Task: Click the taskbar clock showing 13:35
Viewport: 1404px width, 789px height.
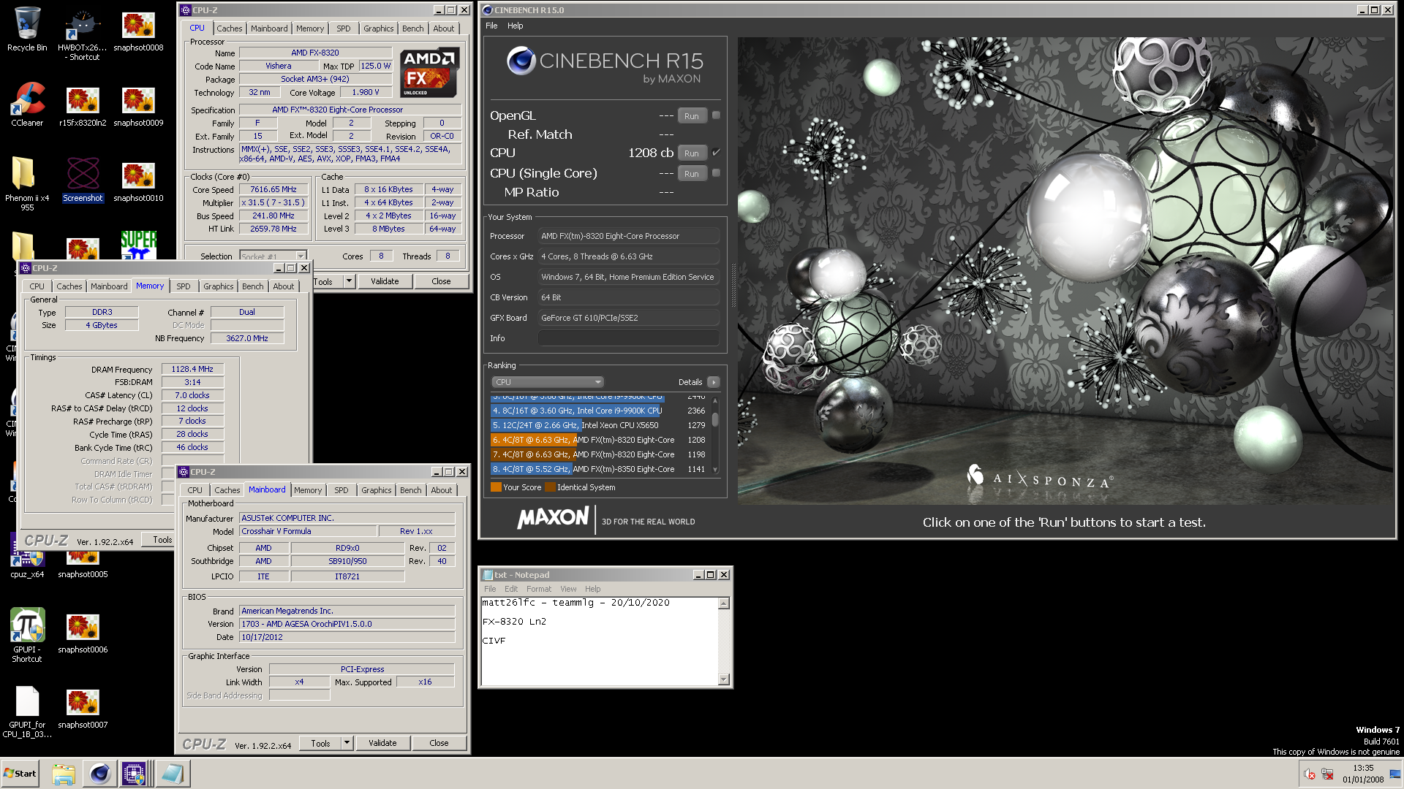Action: [x=1363, y=774]
